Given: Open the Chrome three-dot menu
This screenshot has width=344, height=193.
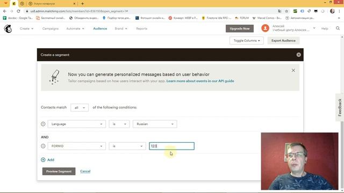Looking at the screenshot, I should click(339, 11).
